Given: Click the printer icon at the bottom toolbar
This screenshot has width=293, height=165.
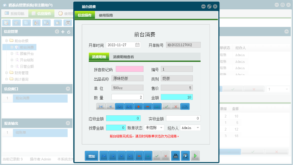Looking at the screenshot, I should pyautogui.click(x=175, y=156).
